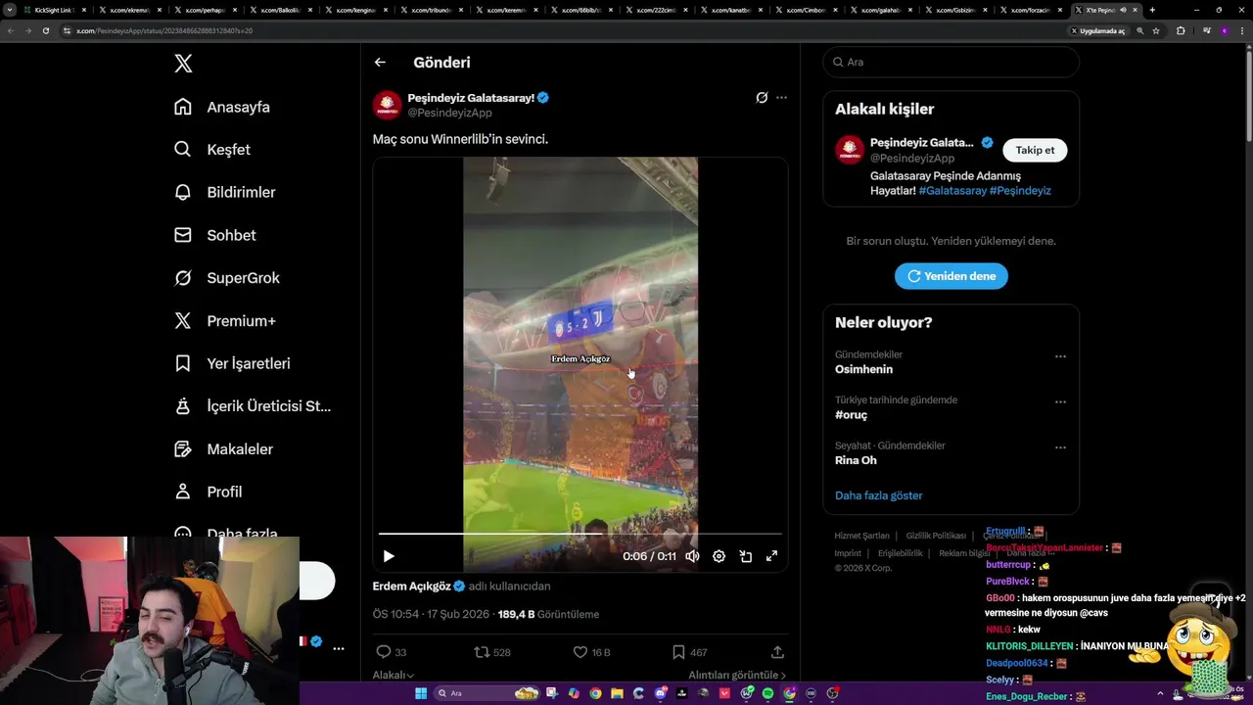Screen dimensions: 1253x705
Task: Click the Ara search field
Action: click(951, 62)
